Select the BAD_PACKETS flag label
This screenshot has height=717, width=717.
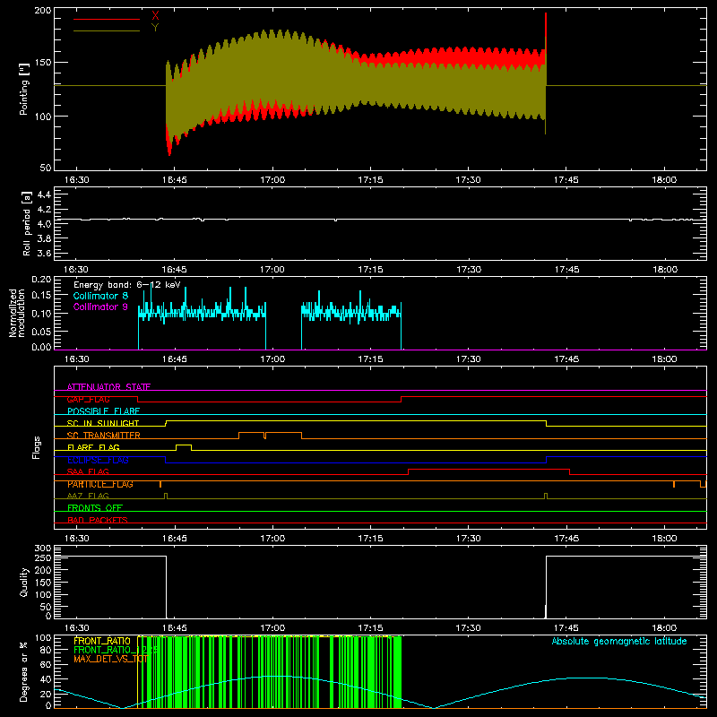[98, 520]
